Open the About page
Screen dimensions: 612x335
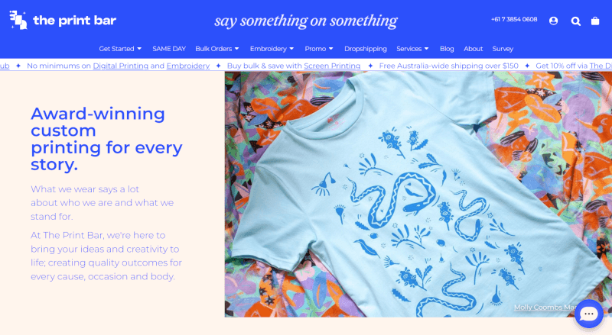coord(473,49)
